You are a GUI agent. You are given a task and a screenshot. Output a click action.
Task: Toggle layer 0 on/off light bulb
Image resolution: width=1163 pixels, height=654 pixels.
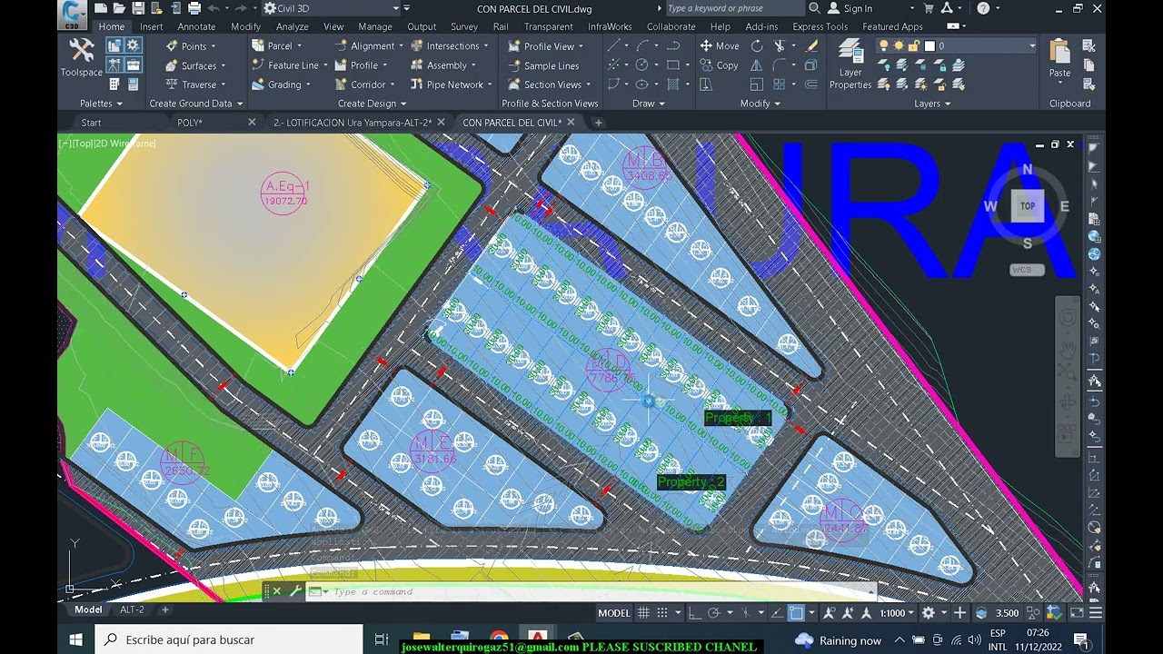click(884, 45)
